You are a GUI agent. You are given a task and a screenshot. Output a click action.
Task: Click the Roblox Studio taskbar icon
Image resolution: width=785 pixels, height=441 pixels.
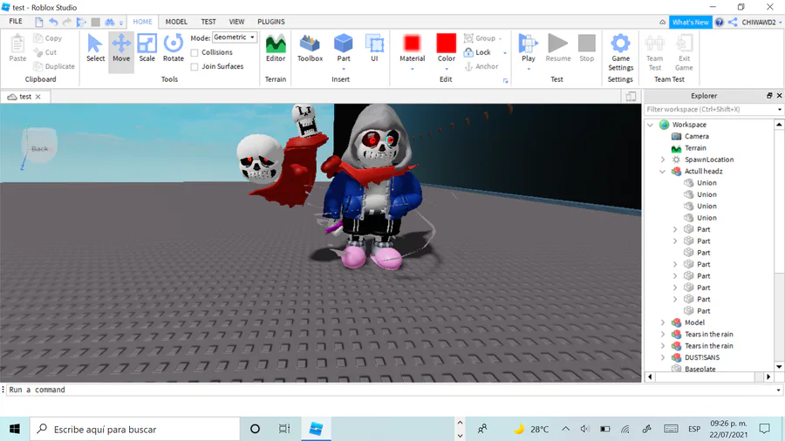(x=316, y=429)
